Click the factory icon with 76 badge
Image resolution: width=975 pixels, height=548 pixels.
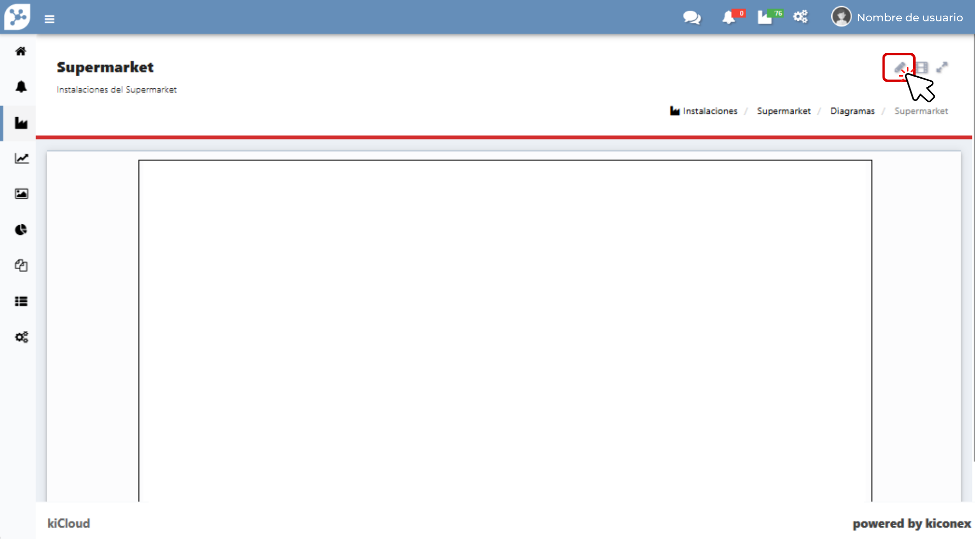765,18
